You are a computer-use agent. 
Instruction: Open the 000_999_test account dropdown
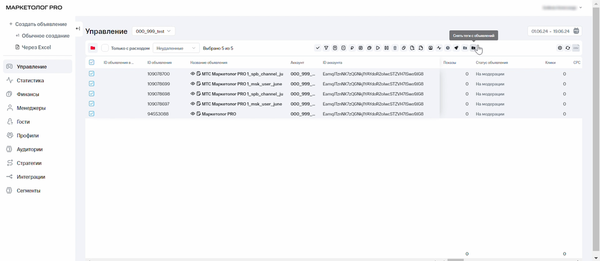[x=153, y=31]
